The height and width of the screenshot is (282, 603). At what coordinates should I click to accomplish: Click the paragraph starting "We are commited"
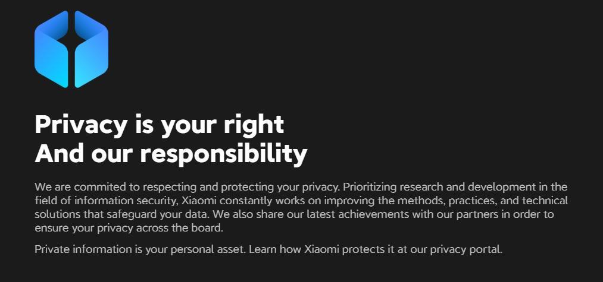pyautogui.click(x=301, y=208)
